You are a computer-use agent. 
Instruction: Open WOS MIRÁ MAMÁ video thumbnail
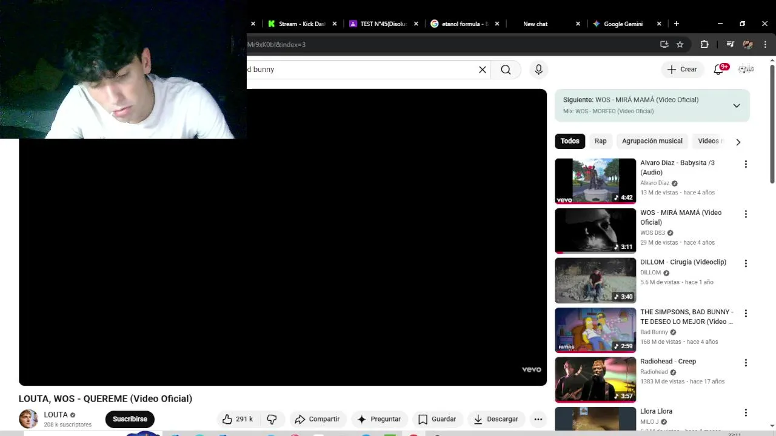[x=595, y=231]
